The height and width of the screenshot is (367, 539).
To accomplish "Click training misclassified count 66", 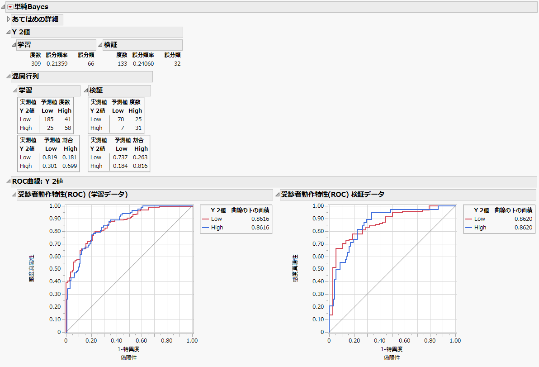I will [91, 64].
